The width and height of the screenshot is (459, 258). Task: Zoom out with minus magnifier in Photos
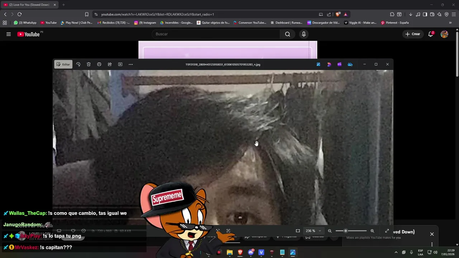pos(330,231)
